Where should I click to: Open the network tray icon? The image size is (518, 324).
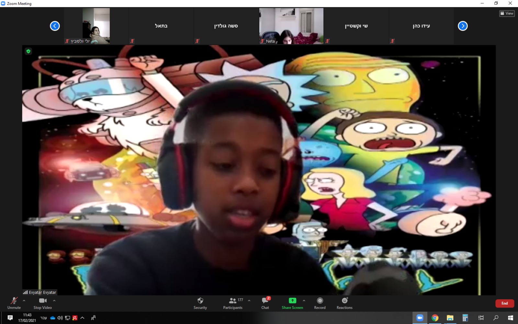(67, 318)
